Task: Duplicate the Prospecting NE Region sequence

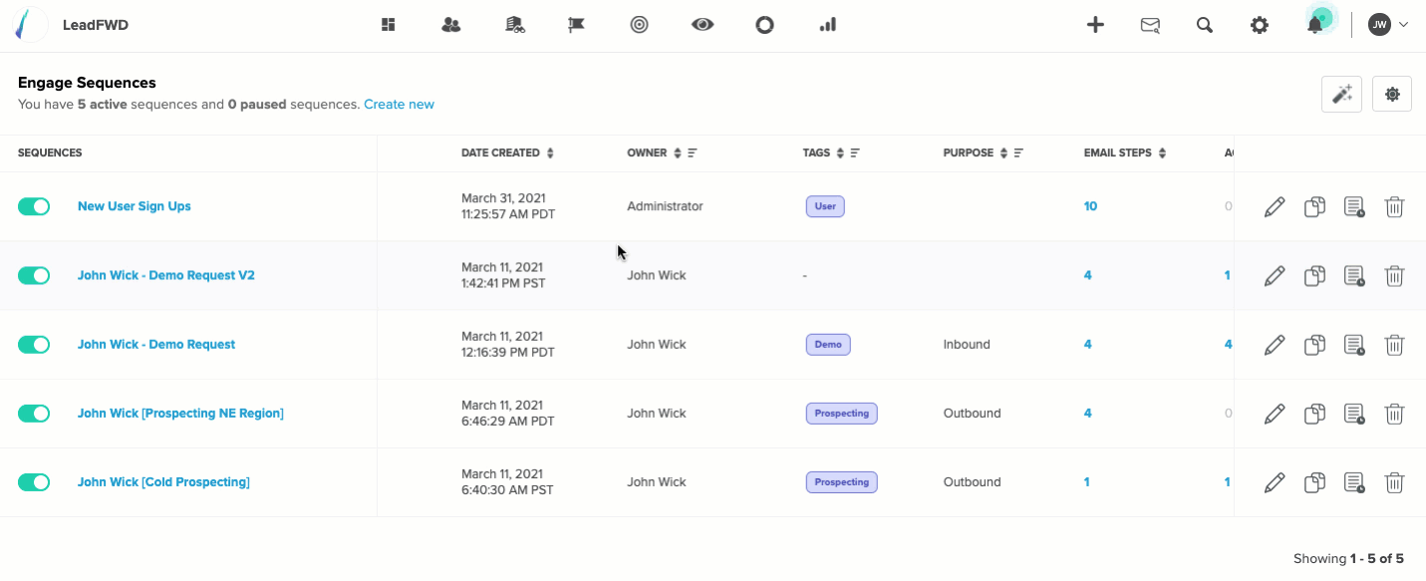Action: tap(1314, 413)
